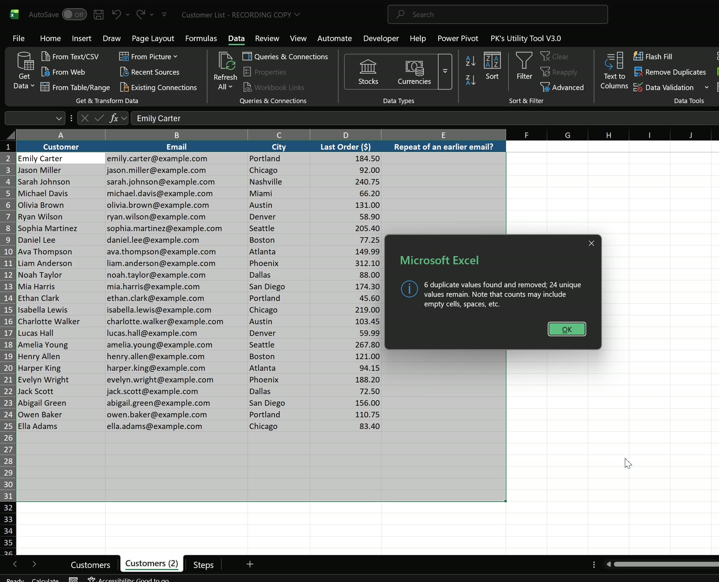Screen dimensions: 719x582
Task: Click the Save icon in title bar
Action: [98, 14]
